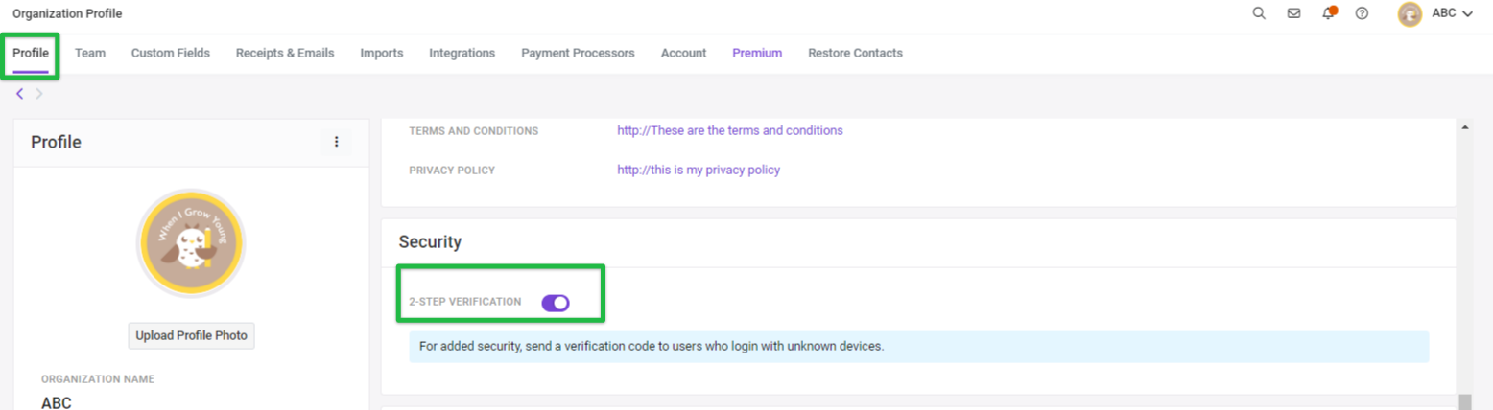The width and height of the screenshot is (1493, 410).
Task: Switch to the Team tab
Action: [90, 53]
